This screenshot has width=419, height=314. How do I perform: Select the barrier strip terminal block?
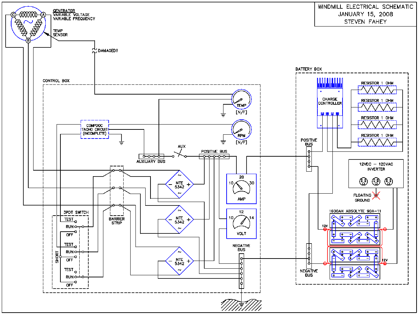[x=117, y=190]
